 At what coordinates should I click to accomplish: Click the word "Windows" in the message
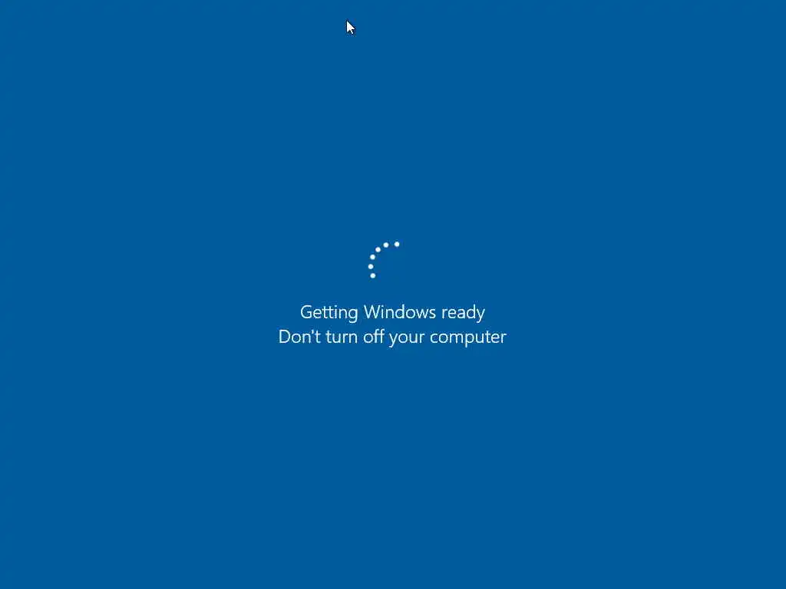tap(399, 312)
